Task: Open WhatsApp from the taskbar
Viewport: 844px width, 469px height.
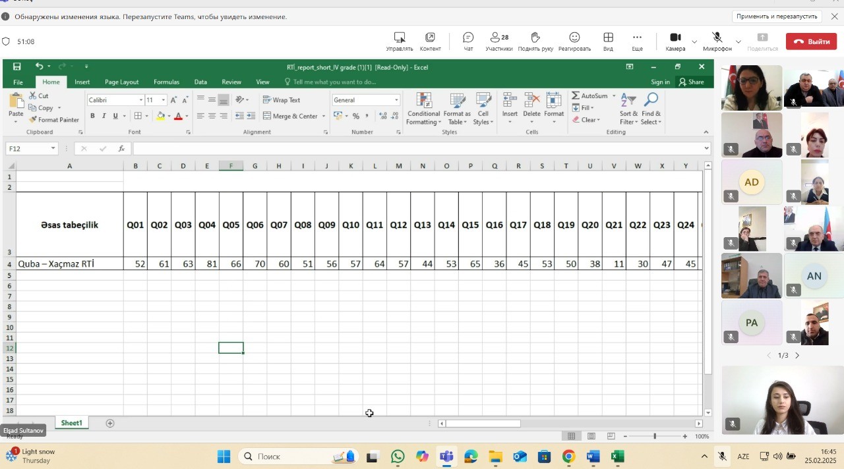Action: pyautogui.click(x=398, y=456)
